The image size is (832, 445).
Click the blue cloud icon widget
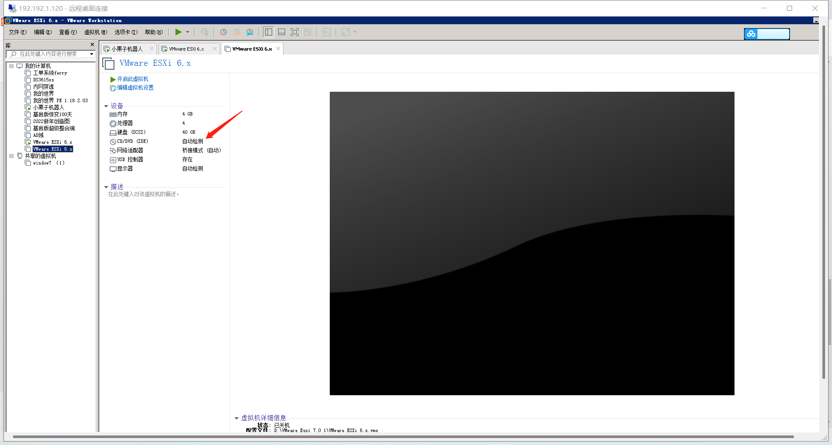pyautogui.click(x=751, y=34)
